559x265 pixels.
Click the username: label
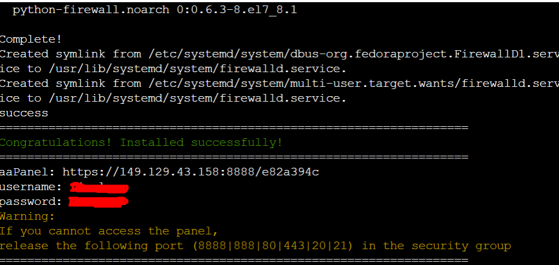(32, 187)
